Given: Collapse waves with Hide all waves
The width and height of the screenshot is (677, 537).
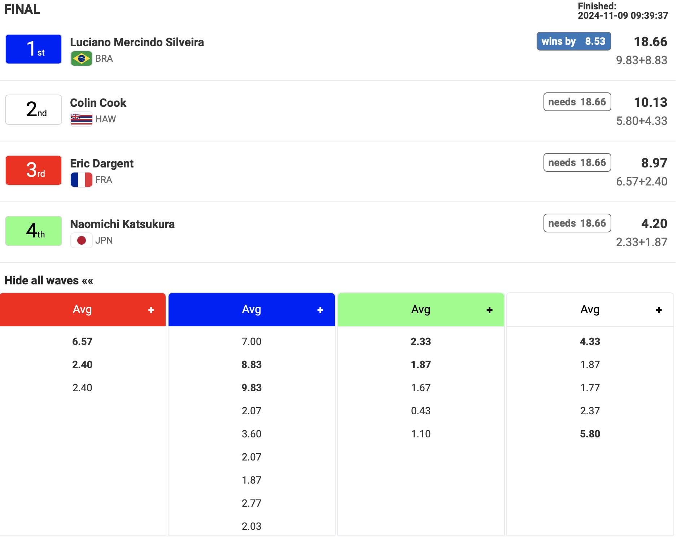Looking at the screenshot, I should click(49, 280).
